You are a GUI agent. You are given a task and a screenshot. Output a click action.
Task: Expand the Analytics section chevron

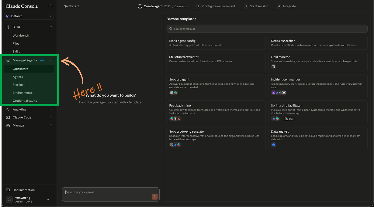click(51, 110)
